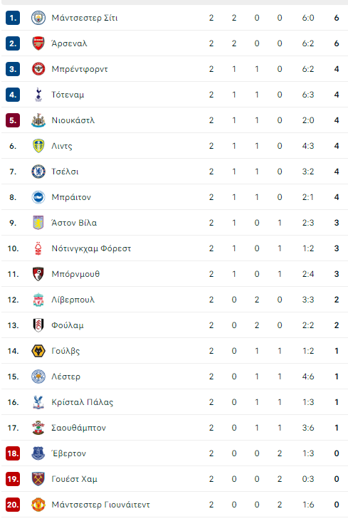
Task: Click the maroon rank 5 badge
Action: click(x=13, y=120)
